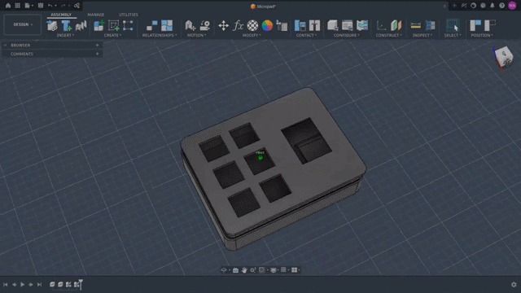
Task: Switch to the Assembly tab
Action: [x=61, y=15]
